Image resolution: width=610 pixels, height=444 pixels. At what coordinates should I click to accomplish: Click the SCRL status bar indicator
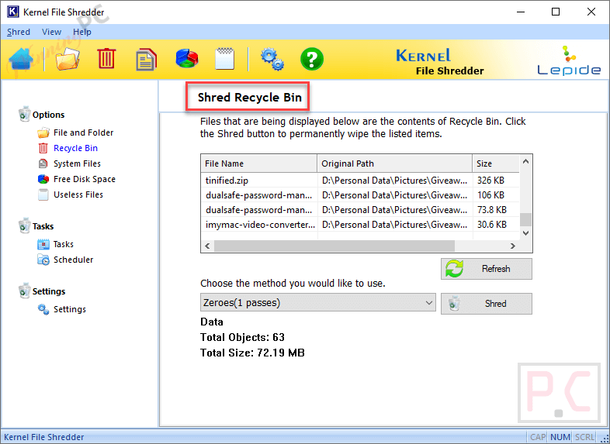[584, 437]
